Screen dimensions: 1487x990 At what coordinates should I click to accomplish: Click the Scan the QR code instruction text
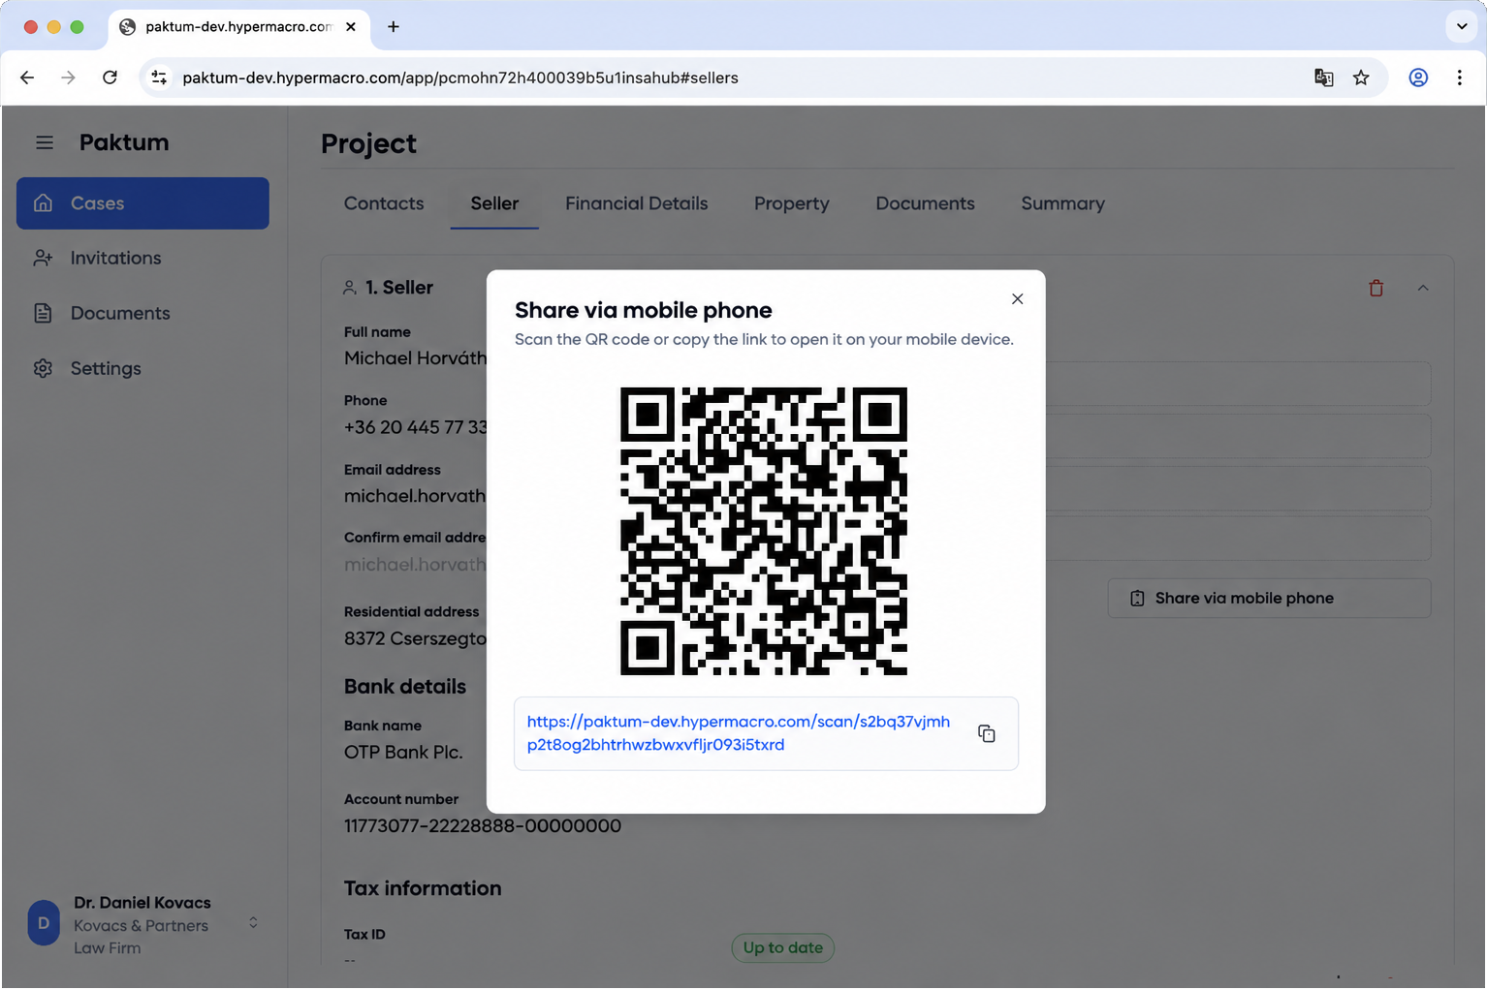point(764,340)
